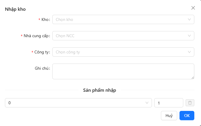This screenshot has width=201, height=126.
Task: Expand the product selector showing 0
Action: tap(78, 103)
